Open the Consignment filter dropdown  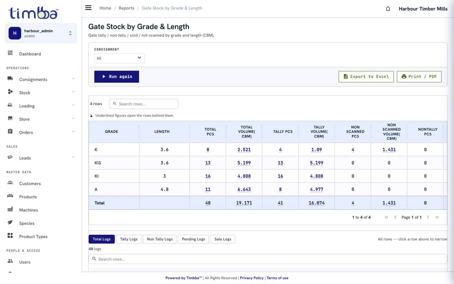tap(119, 58)
